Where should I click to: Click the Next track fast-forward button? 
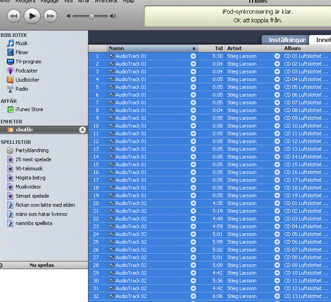click(x=50, y=16)
